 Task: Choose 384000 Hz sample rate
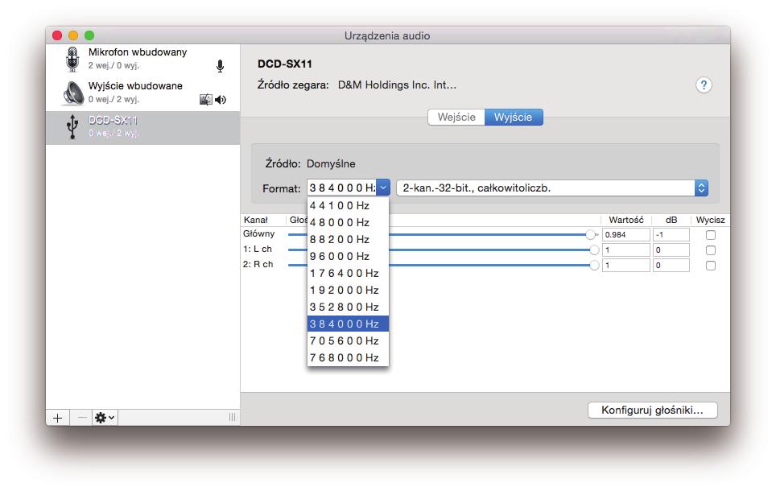(x=348, y=324)
